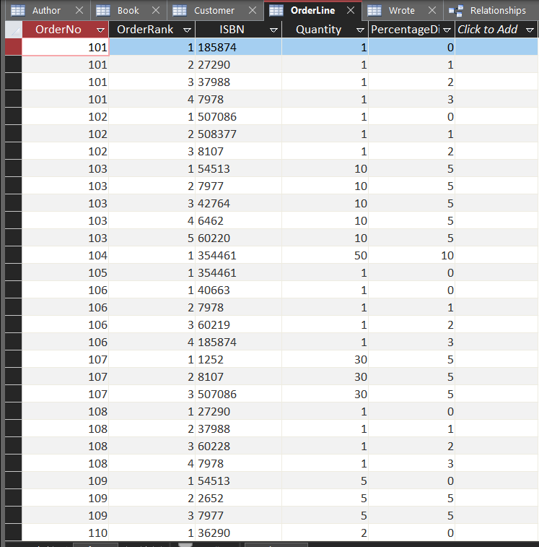The width and height of the screenshot is (539, 547).
Task: Click ISBN cell 507086 in order 107
Action: tap(239, 395)
